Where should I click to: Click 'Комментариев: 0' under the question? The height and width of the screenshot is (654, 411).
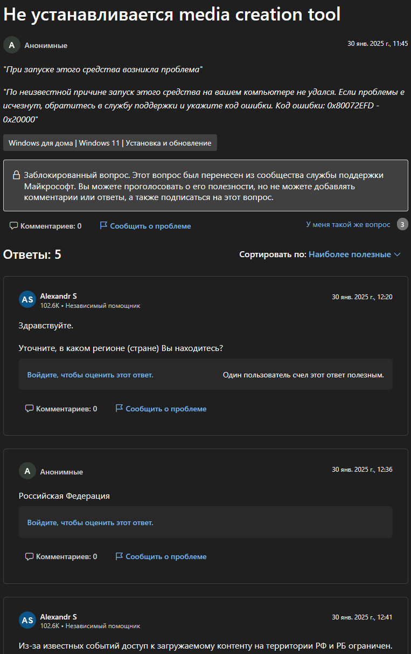51,226
